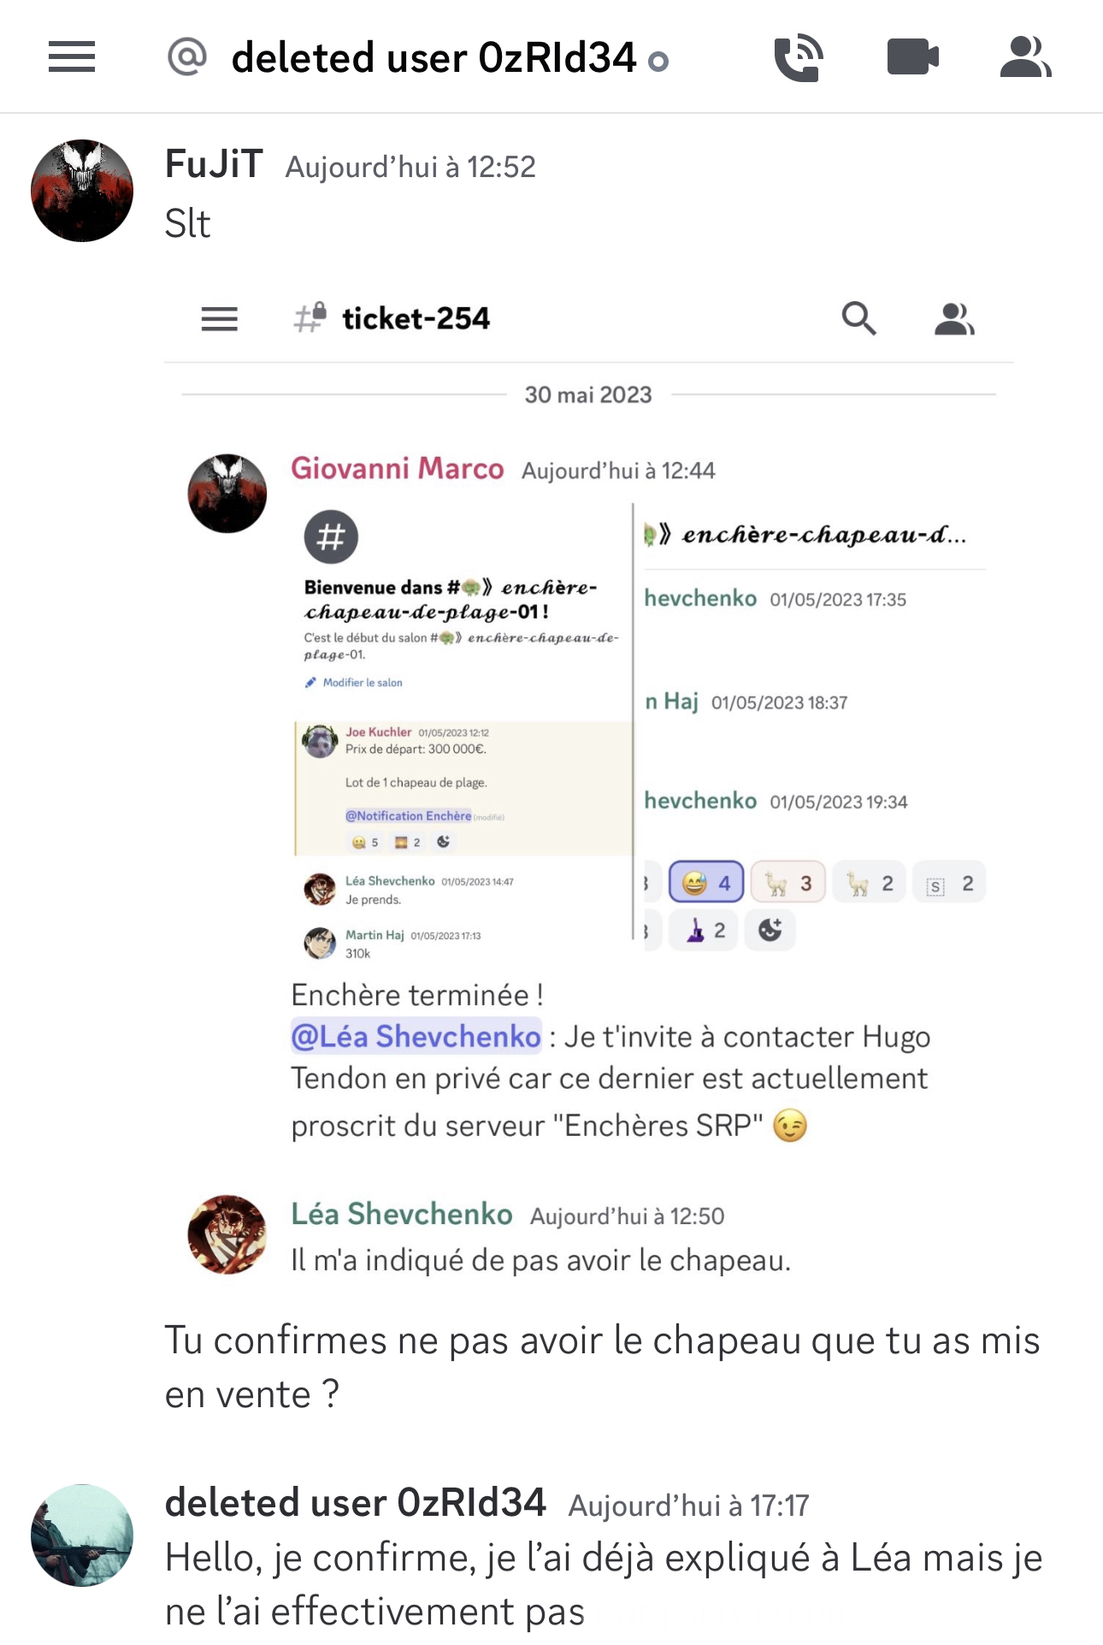Open FuJiT's avatar profile
The width and height of the screenshot is (1103, 1645).
point(82,191)
